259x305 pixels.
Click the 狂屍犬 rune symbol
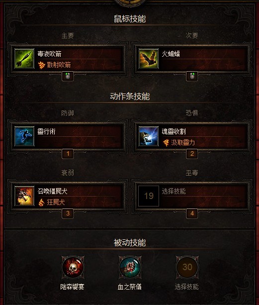pyautogui.click(x=41, y=203)
